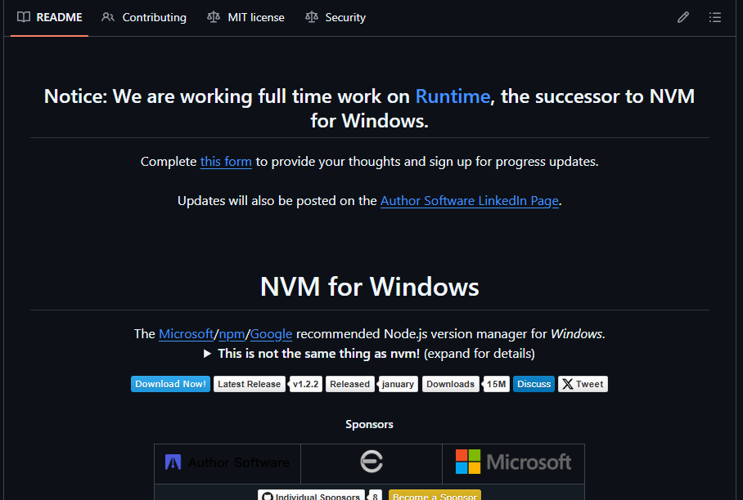
Task: Click the pencil icon to edit the README
Action: tap(683, 17)
